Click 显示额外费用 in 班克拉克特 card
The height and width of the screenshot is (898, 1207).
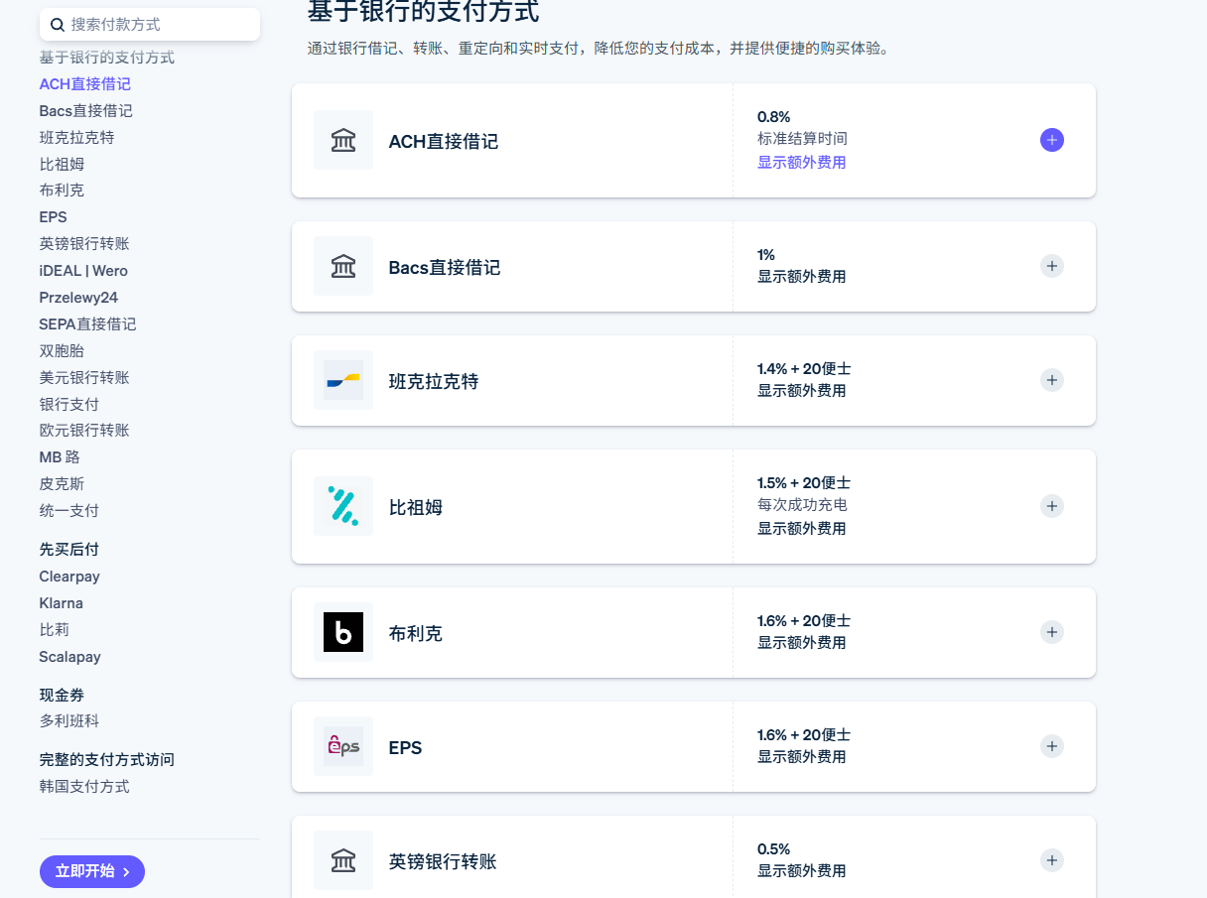click(802, 391)
